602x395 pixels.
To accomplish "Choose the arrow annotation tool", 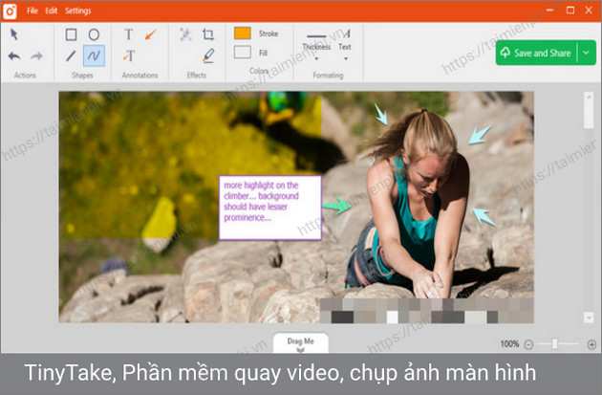I will point(150,34).
